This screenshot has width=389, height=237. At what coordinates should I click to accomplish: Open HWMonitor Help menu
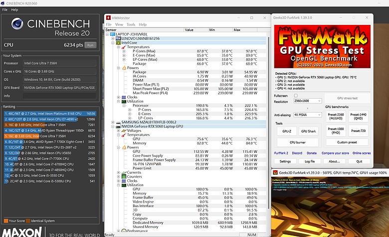143,24
